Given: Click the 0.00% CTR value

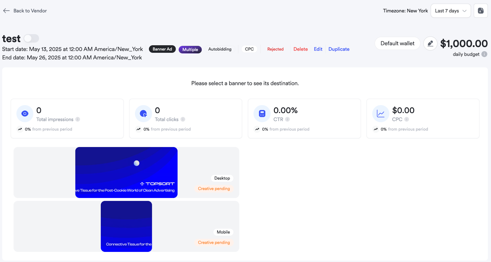Looking at the screenshot, I should pyautogui.click(x=285, y=110).
